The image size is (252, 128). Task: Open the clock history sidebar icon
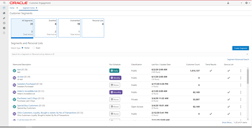(x=4, y=23)
